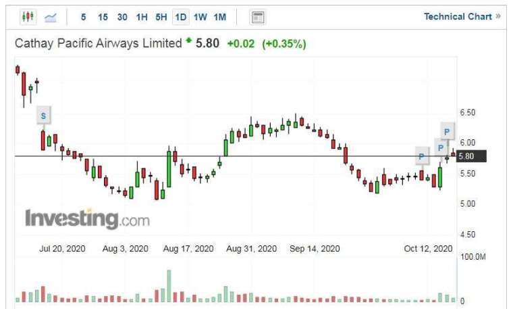
Task: Click the Aug 31, 2020 date label
Action: (251, 249)
